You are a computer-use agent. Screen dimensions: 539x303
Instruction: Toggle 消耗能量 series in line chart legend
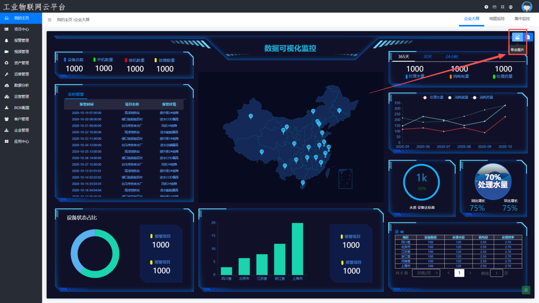(x=458, y=97)
